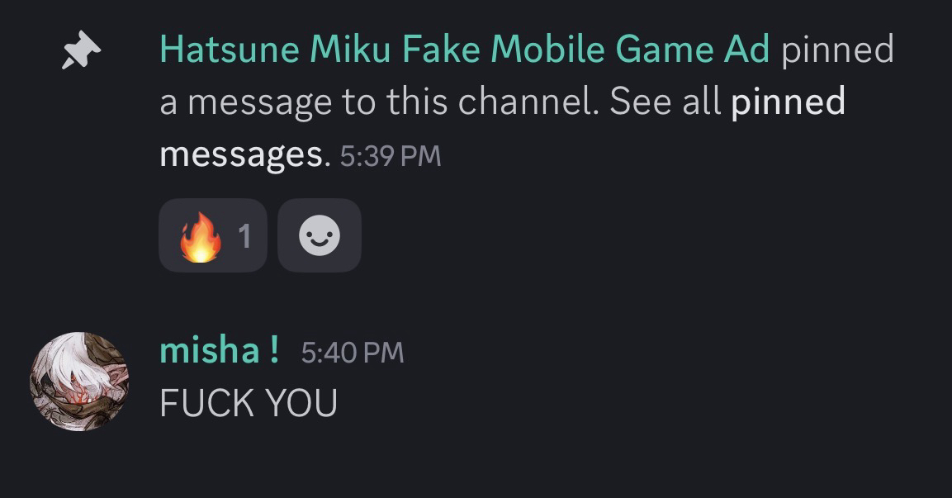Click the 5:39 PM timestamp

point(391,156)
